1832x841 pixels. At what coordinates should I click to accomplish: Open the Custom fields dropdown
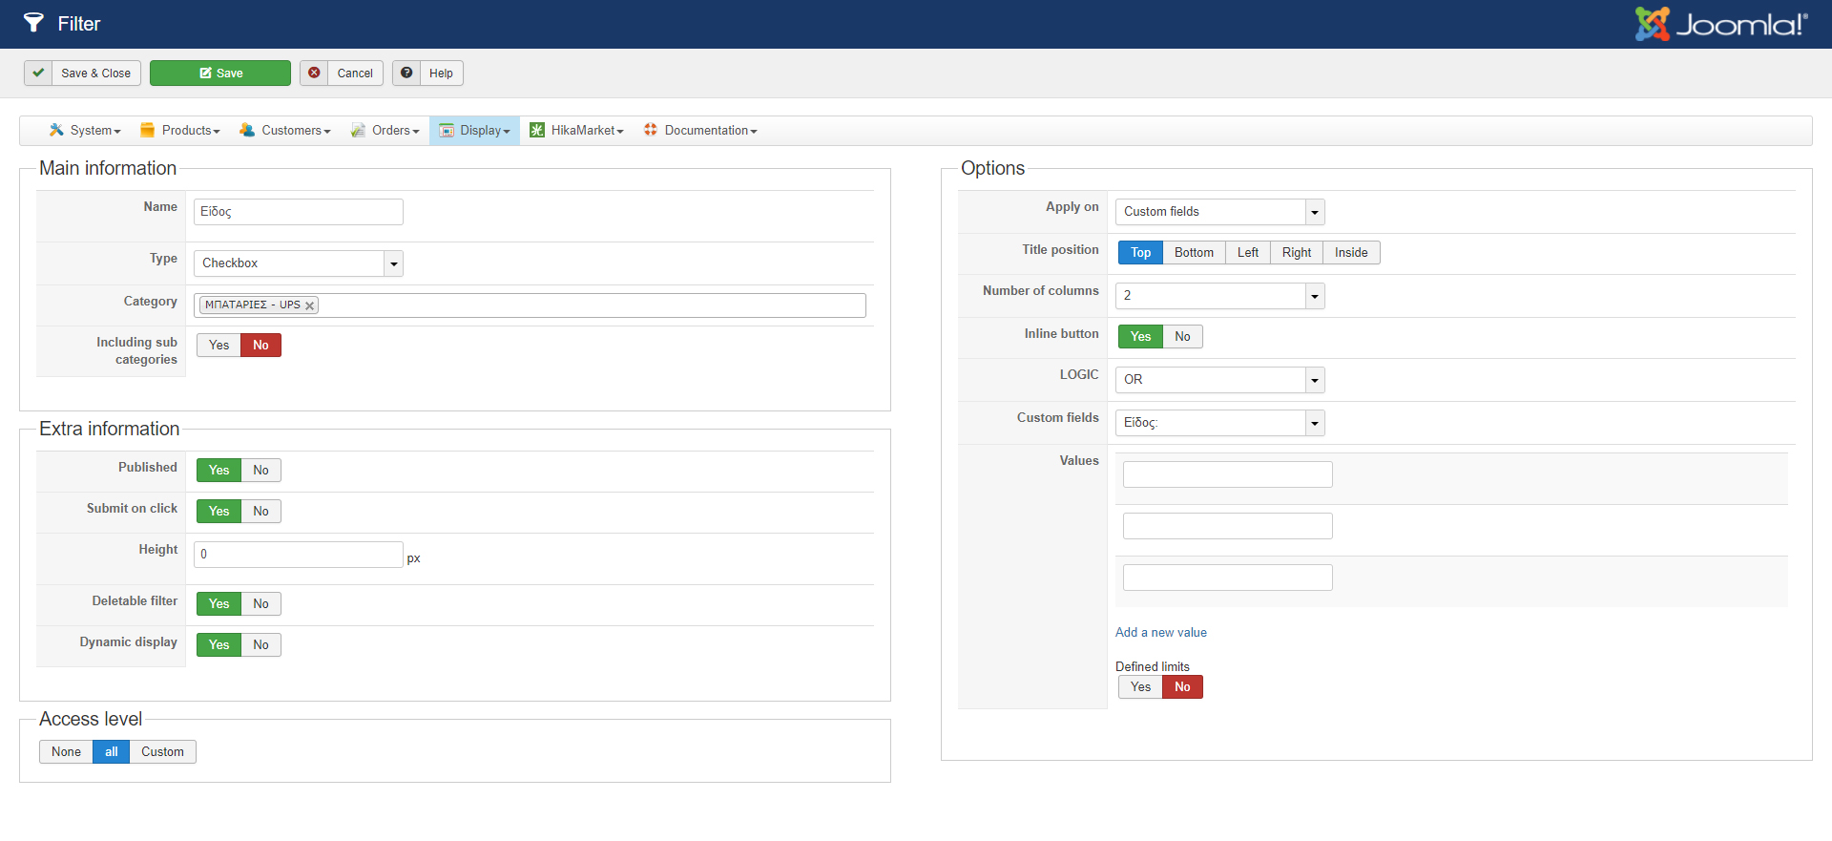pos(1220,423)
